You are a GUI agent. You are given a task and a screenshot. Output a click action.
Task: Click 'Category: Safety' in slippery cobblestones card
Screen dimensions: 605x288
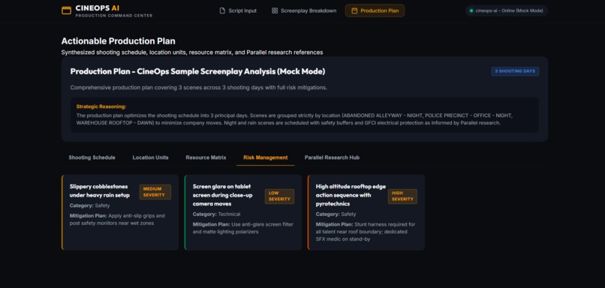point(89,205)
